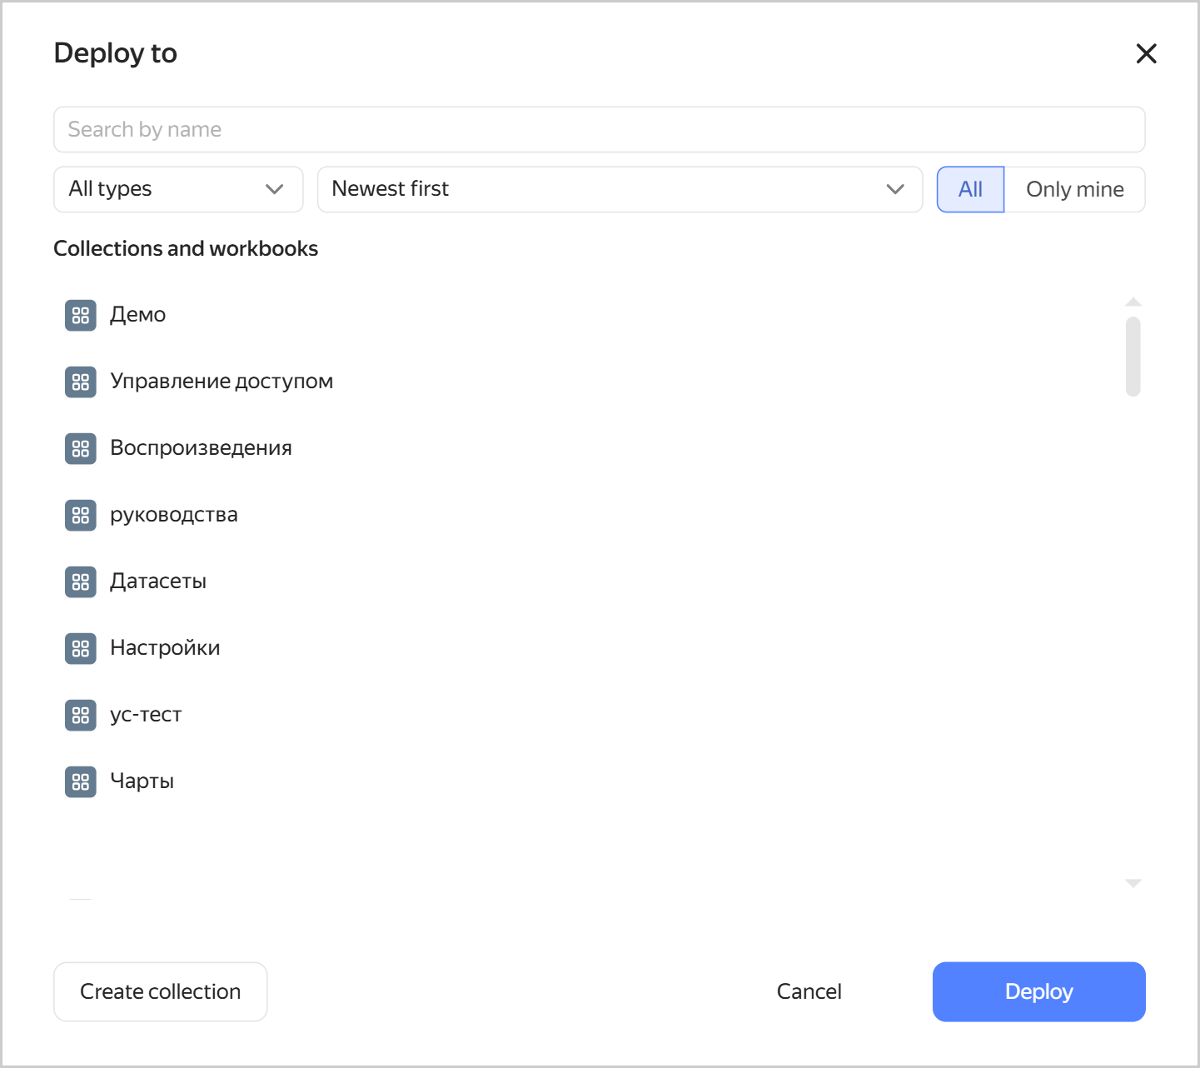Image resolution: width=1200 pixels, height=1068 pixels.
Task: Click the collection icon for Воспроизведения
Action: coord(81,448)
